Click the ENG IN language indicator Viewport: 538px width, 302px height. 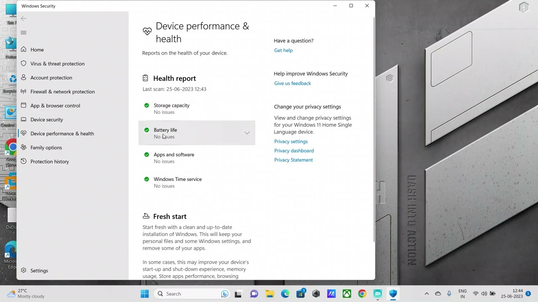point(462,294)
